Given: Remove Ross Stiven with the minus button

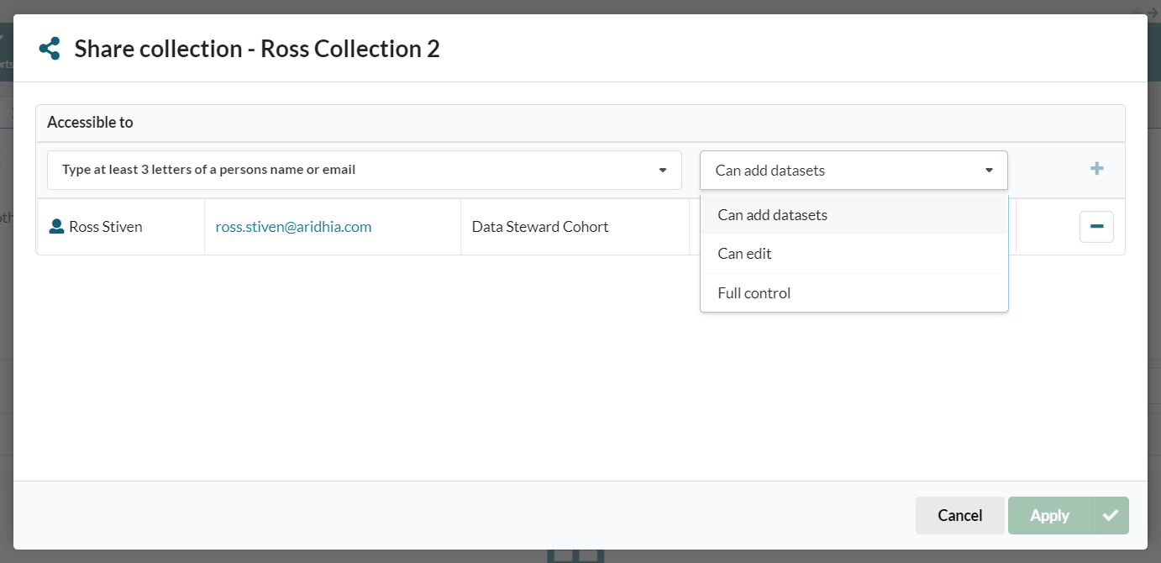Looking at the screenshot, I should point(1096,227).
